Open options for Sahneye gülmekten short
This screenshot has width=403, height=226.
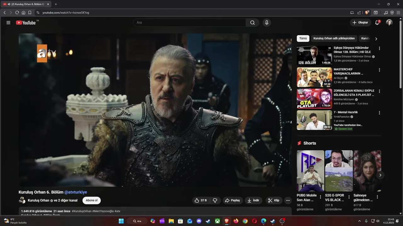[x=377, y=197]
